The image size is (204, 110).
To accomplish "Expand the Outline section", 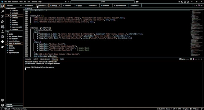I will [x=14, y=104].
